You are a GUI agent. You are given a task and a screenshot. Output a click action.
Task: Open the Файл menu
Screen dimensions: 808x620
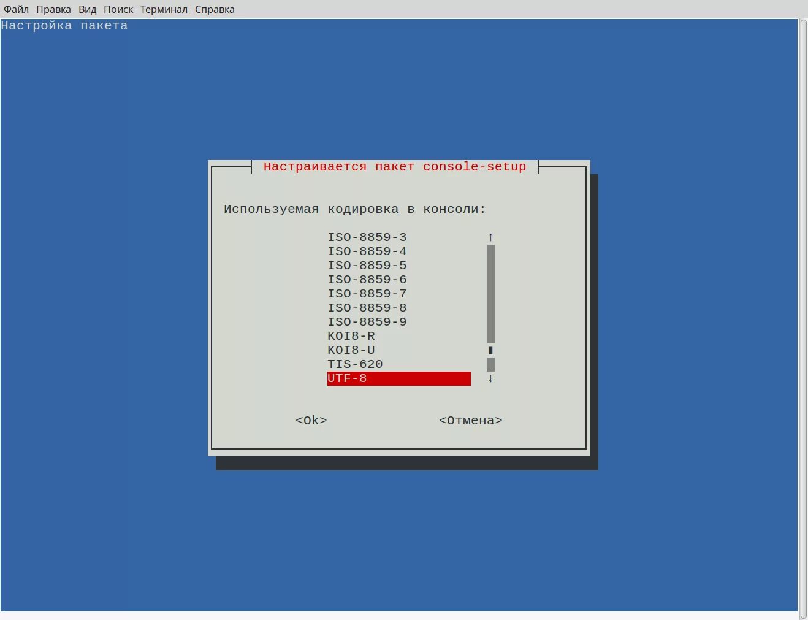pyautogui.click(x=16, y=9)
